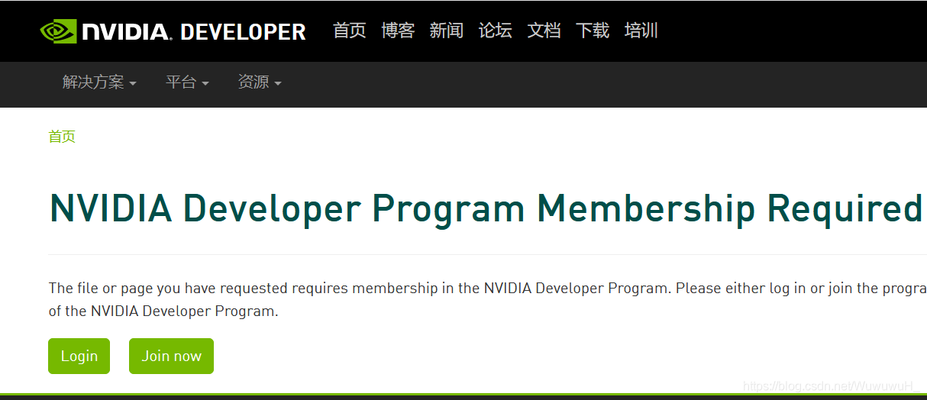Screen dimensions: 927x400
Task: Click the Join now button
Action: pyautogui.click(x=172, y=356)
